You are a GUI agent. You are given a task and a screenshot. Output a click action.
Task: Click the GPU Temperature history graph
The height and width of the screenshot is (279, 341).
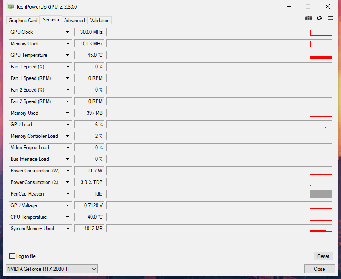[220, 55]
